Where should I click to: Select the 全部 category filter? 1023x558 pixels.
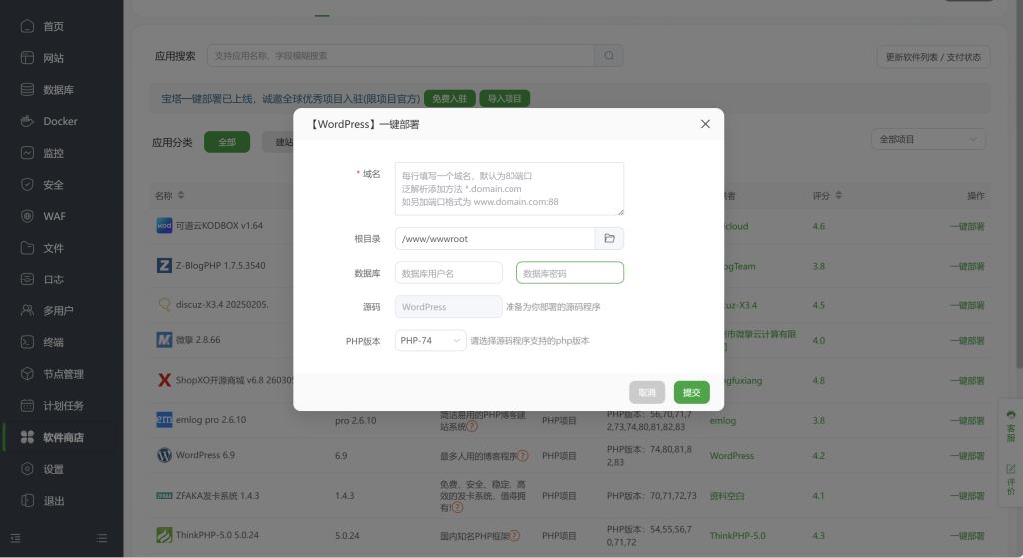[x=226, y=142]
